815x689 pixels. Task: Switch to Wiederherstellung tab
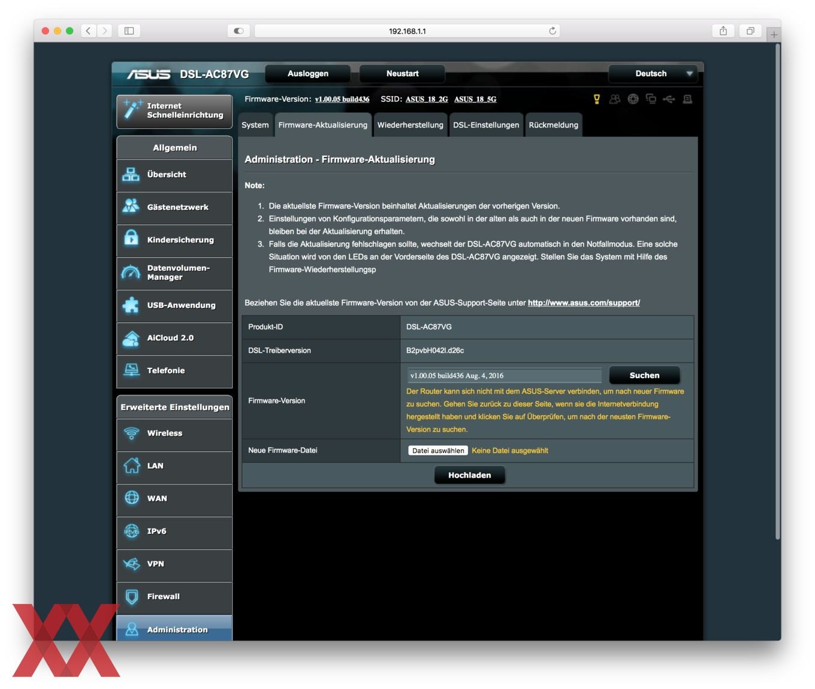[x=410, y=125]
